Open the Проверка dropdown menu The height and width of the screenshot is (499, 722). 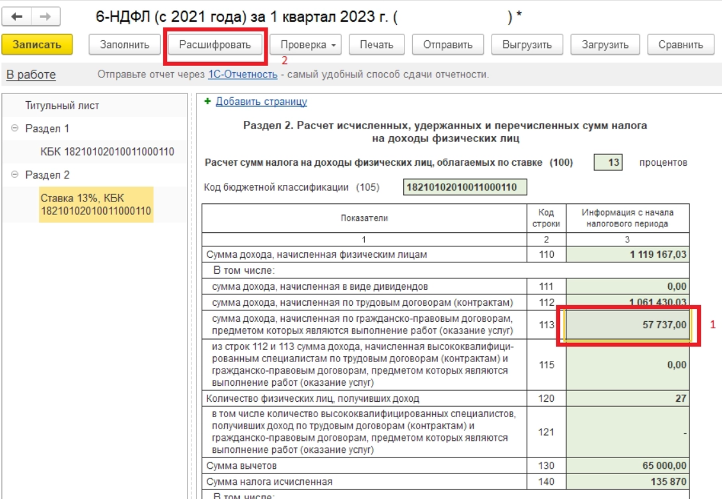[x=306, y=45]
